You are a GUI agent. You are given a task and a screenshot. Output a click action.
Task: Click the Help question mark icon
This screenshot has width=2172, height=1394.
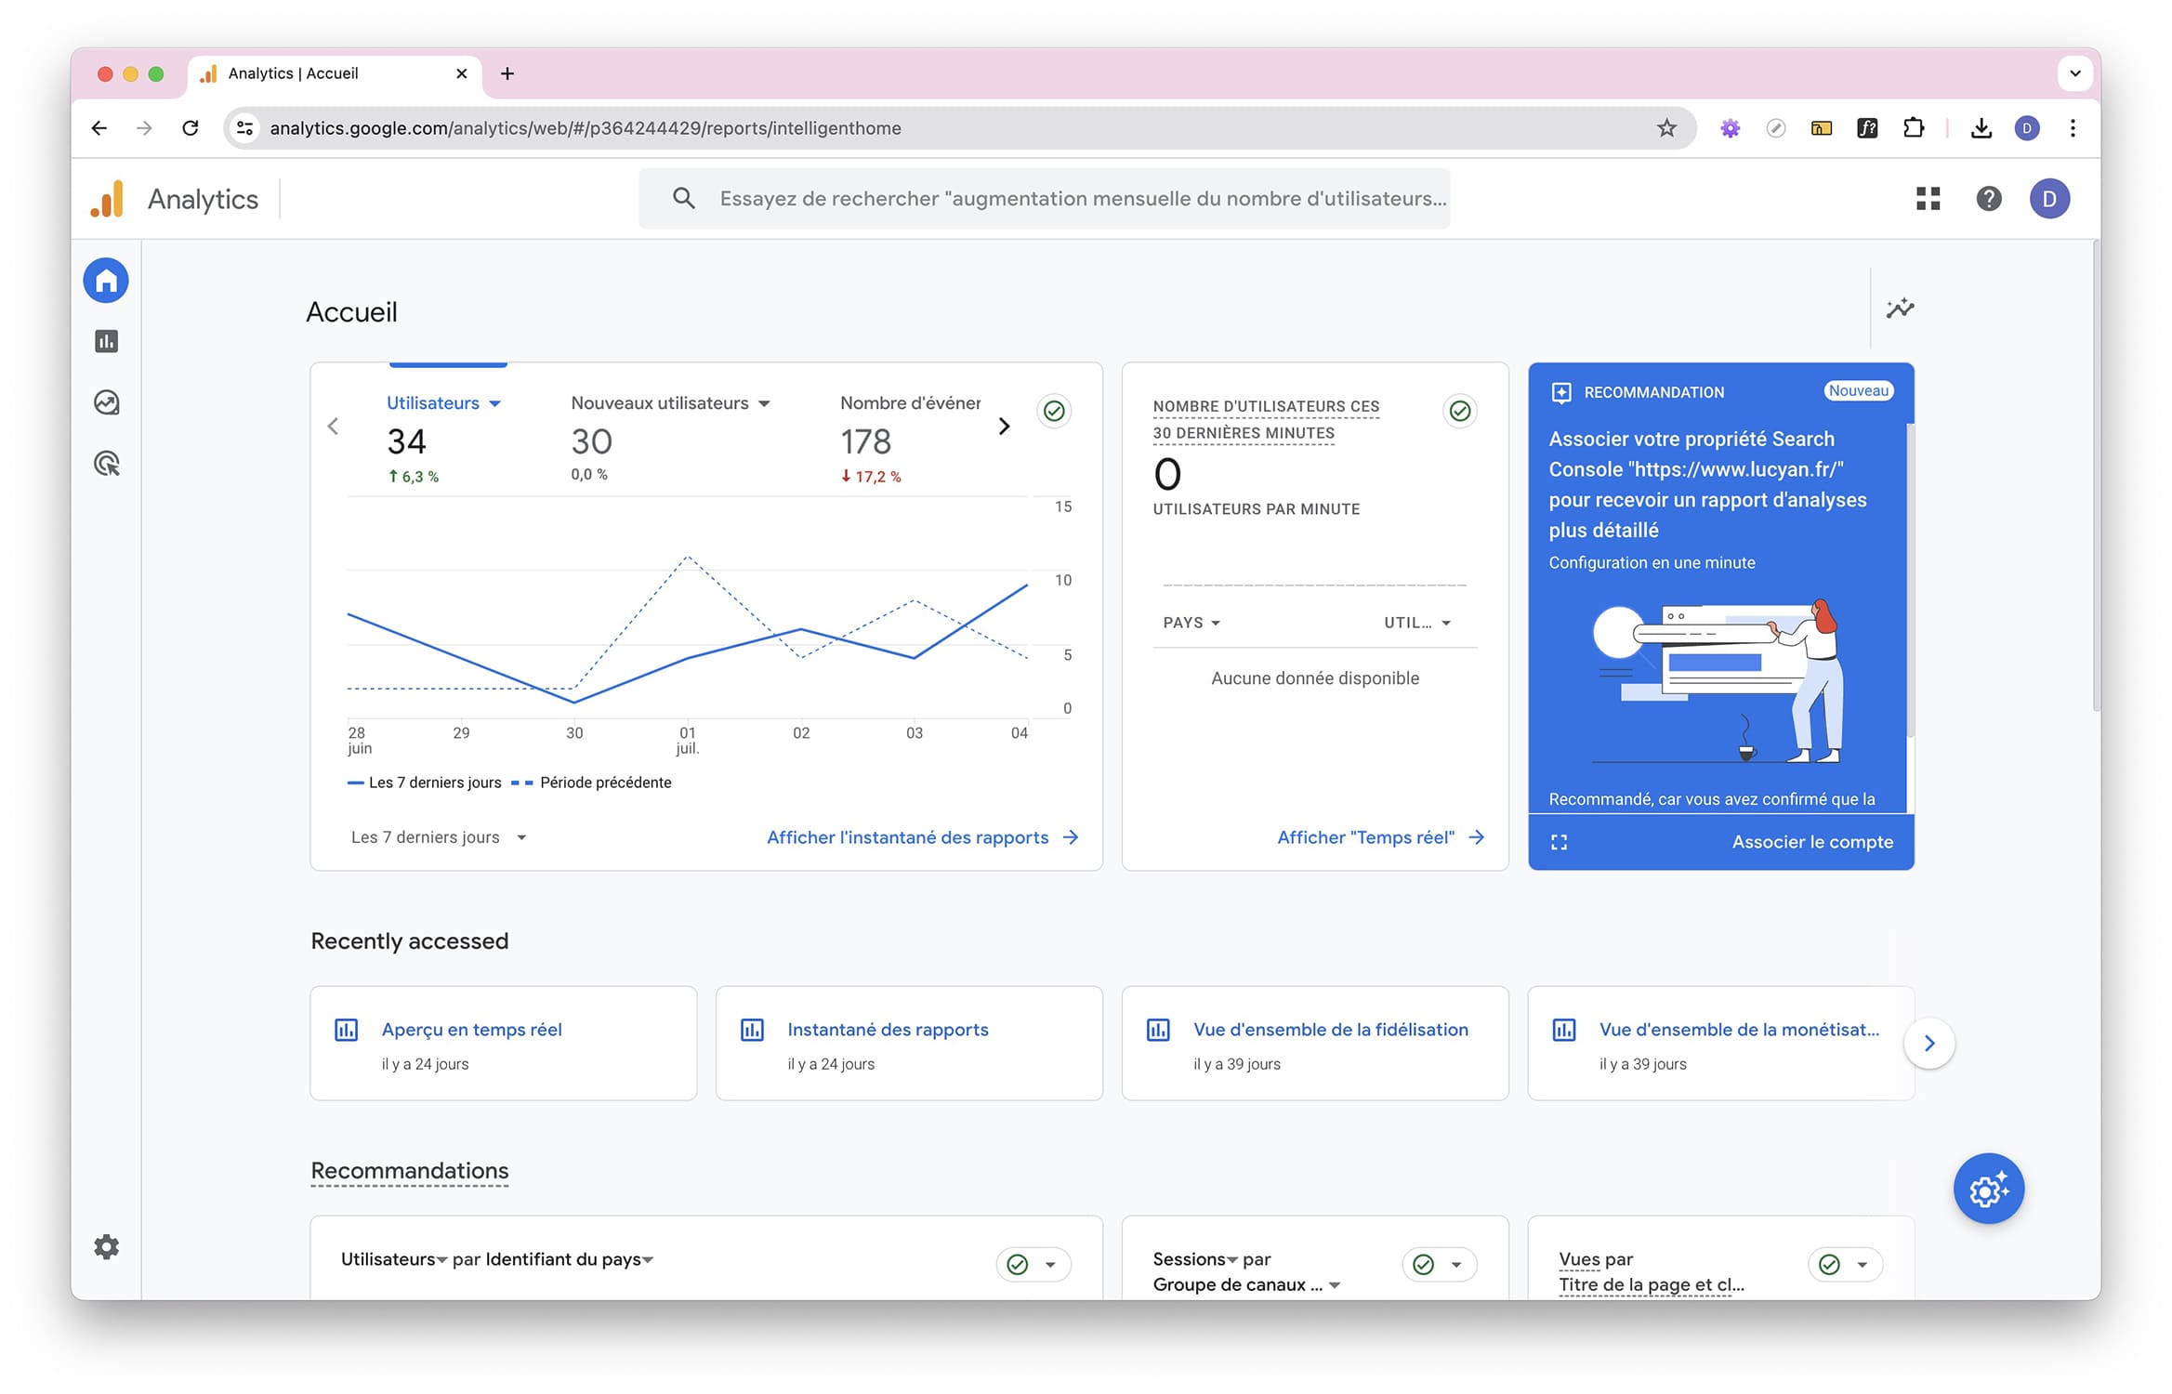pyautogui.click(x=1988, y=198)
